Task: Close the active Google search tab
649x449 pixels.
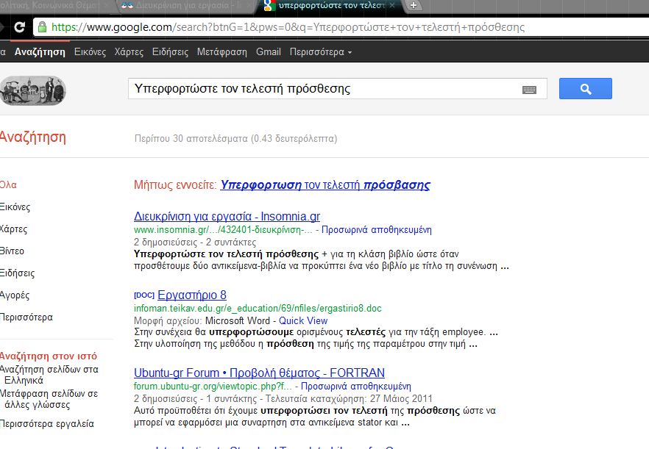Action: [x=392, y=5]
